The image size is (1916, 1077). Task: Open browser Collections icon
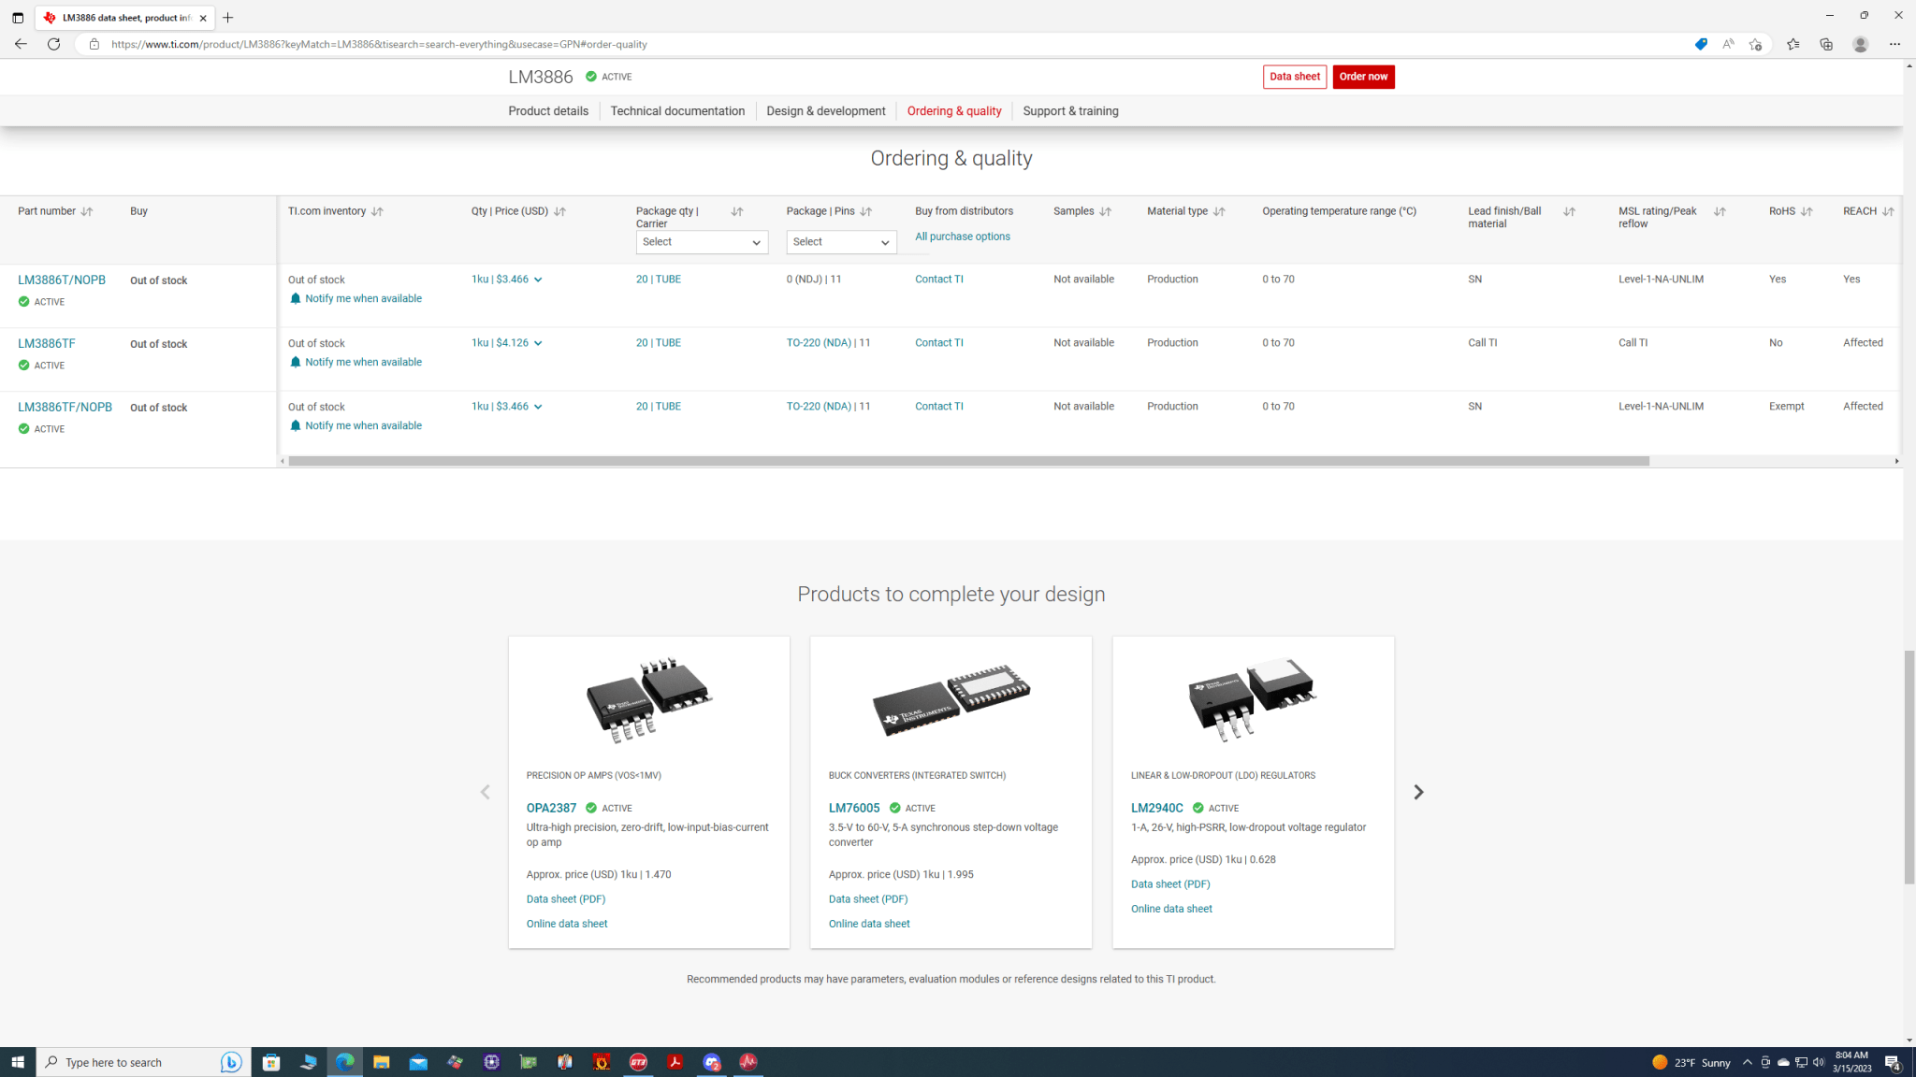(x=1826, y=44)
